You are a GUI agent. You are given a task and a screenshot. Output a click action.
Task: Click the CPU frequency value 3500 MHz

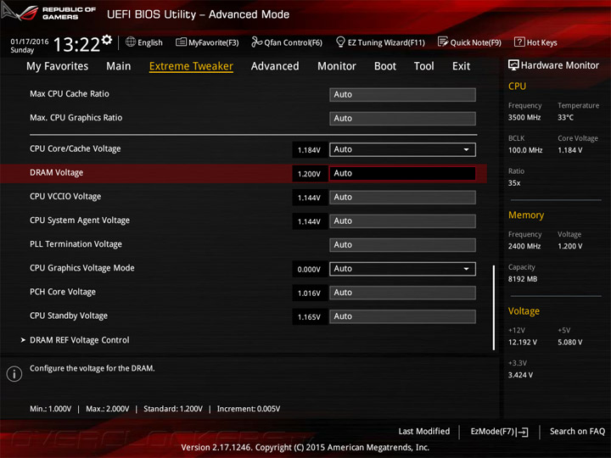(524, 117)
